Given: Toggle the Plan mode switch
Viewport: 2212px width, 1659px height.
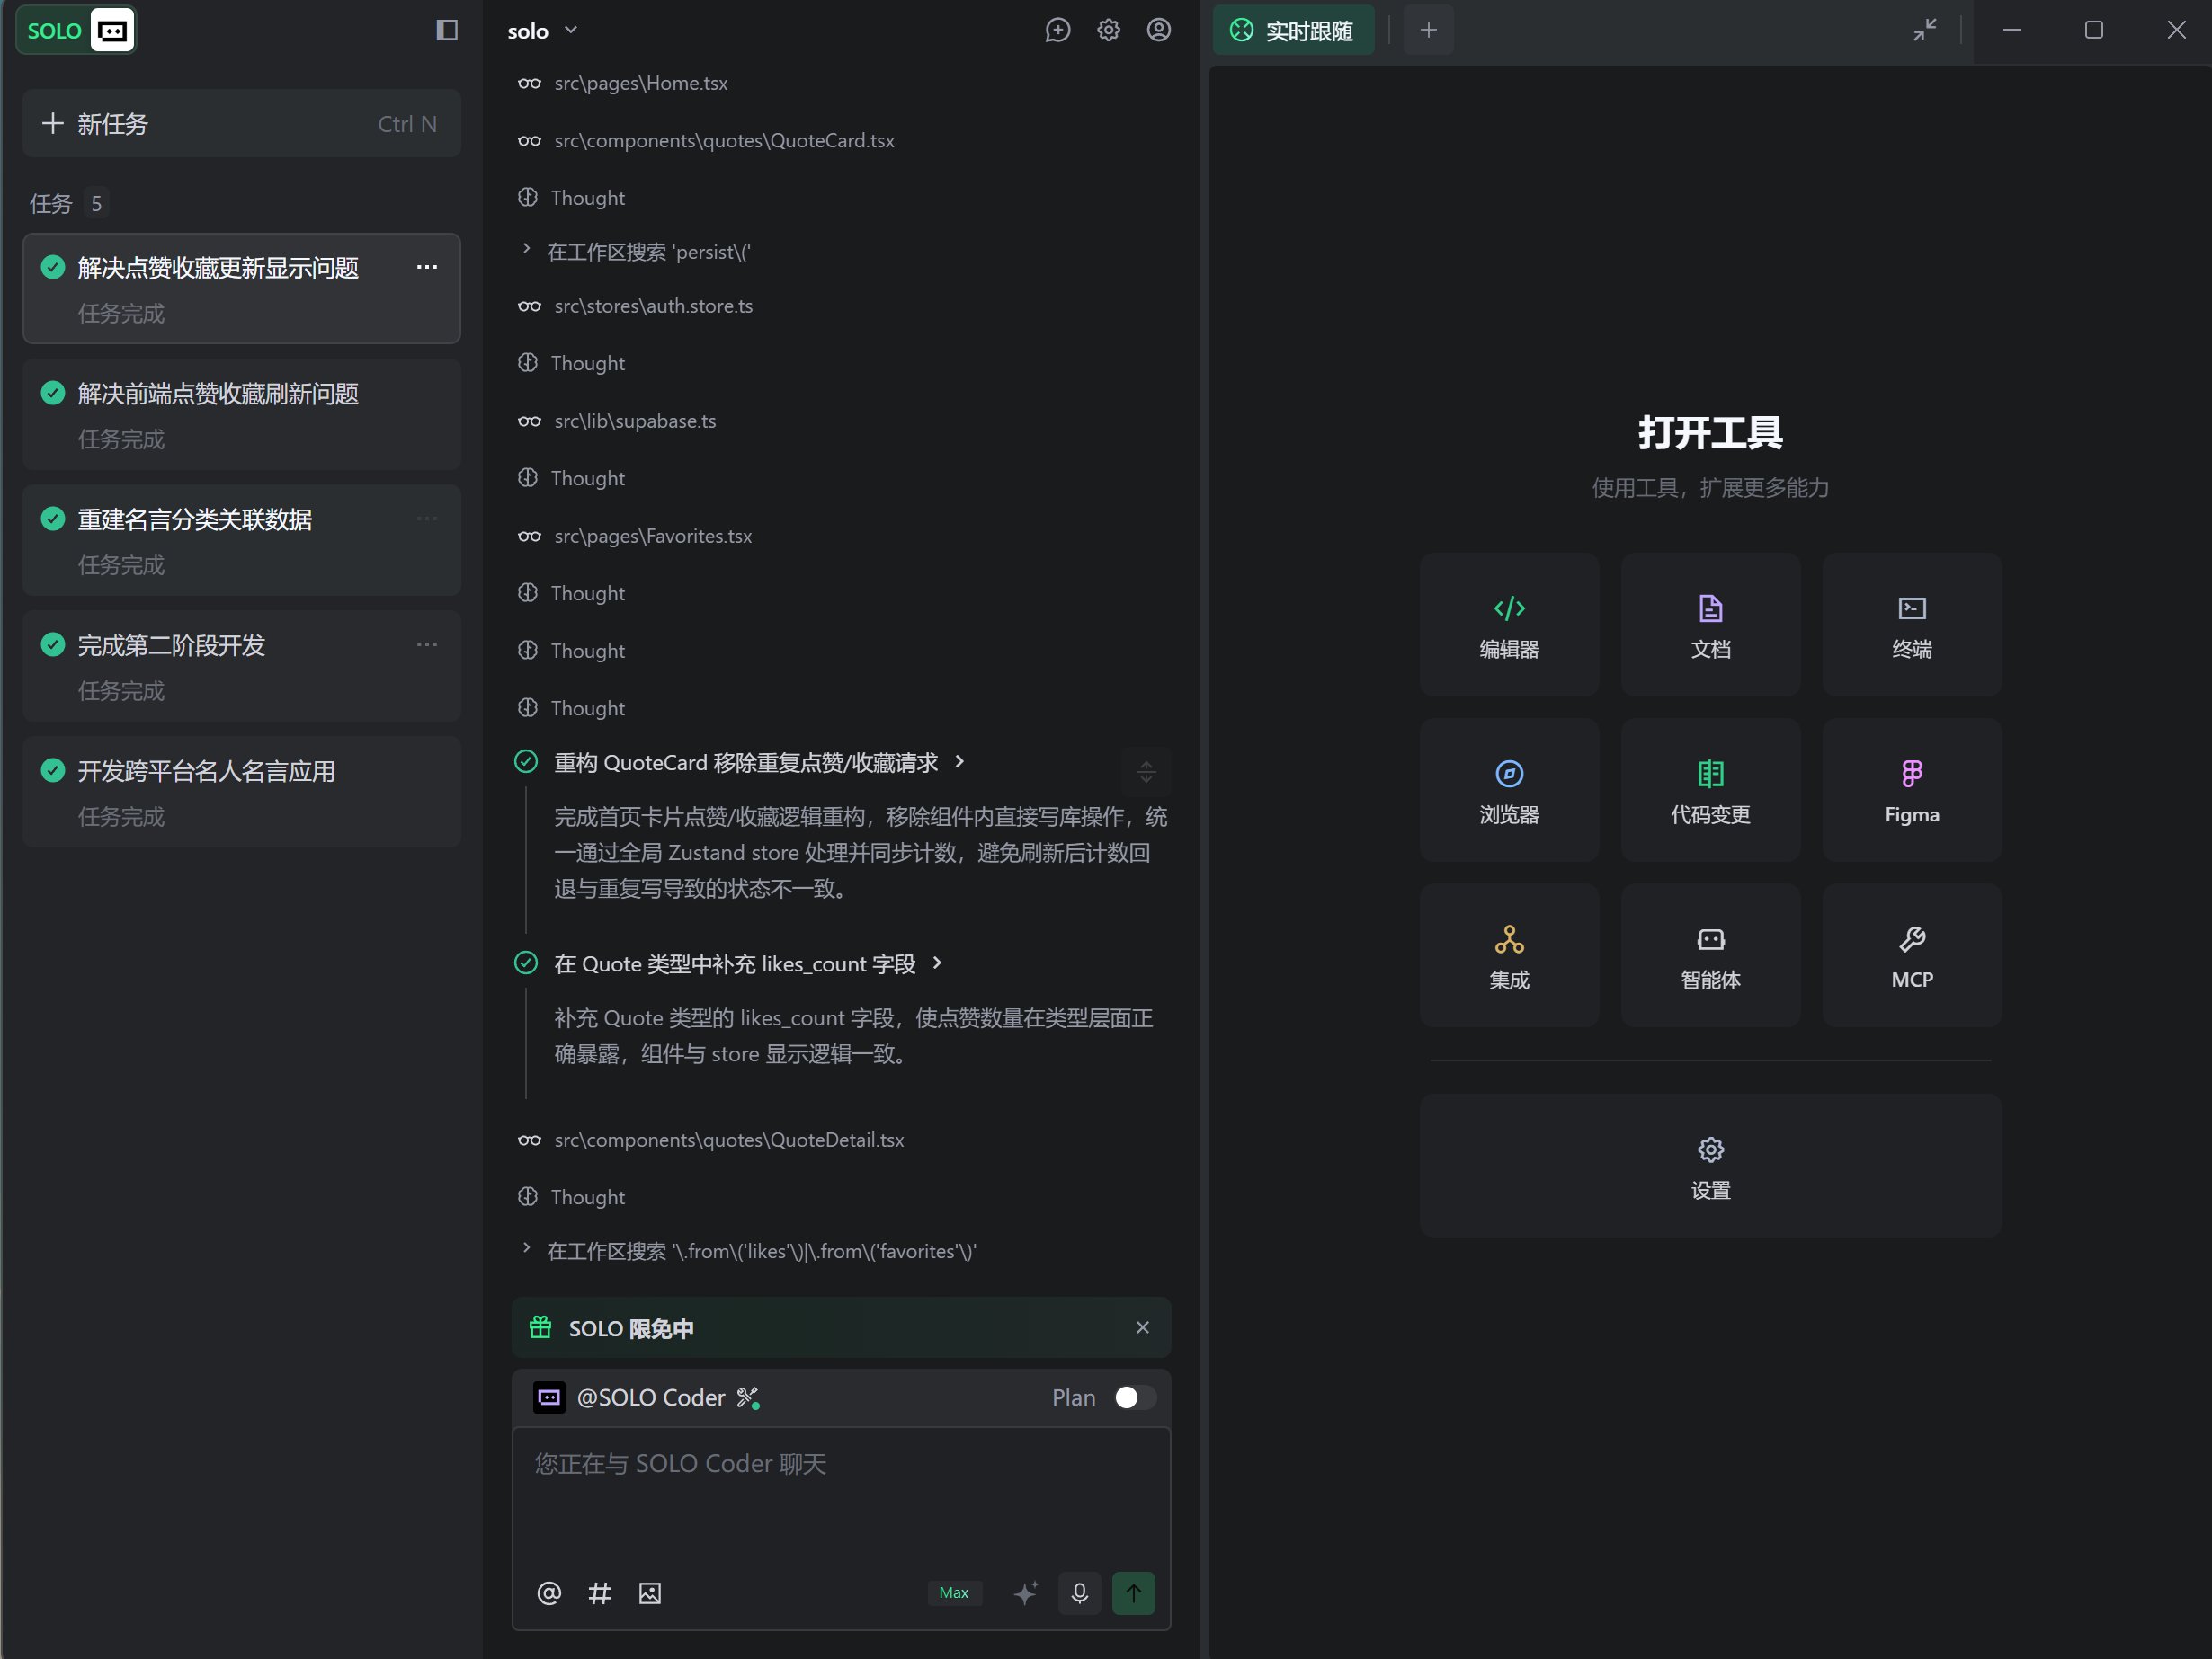Looking at the screenshot, I should tap(1134, 1397).
